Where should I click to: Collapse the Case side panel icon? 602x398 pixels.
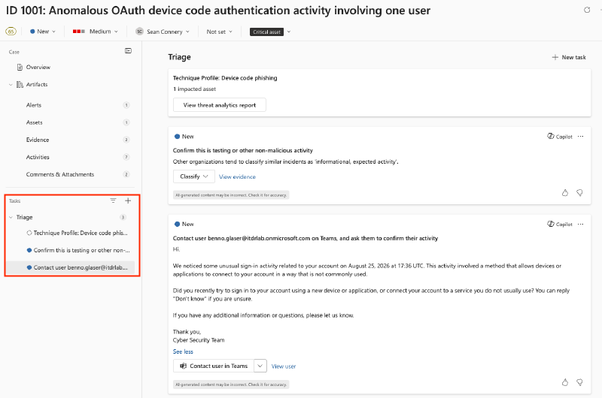click(128, 51)
